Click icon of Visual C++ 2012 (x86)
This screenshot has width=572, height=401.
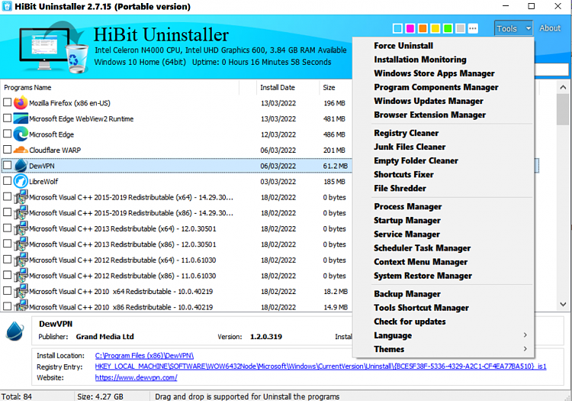click(x=21, y=276)
